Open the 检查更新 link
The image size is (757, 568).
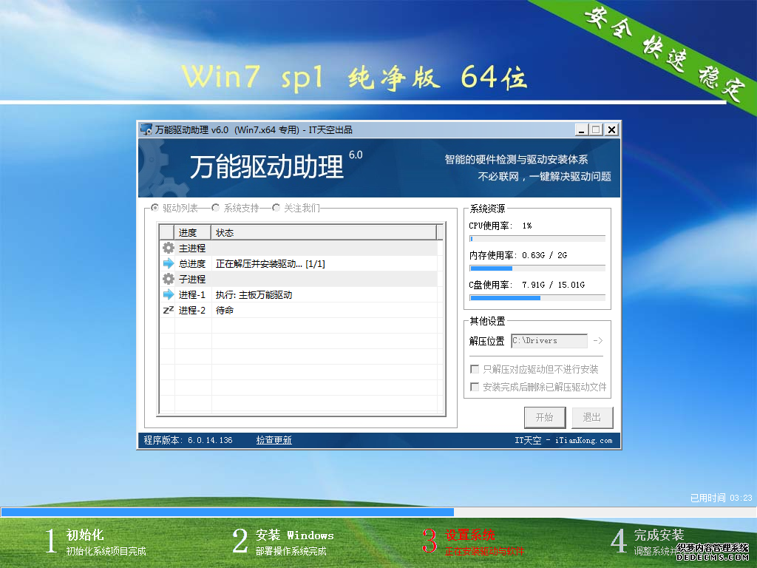[x=274, y=440]
